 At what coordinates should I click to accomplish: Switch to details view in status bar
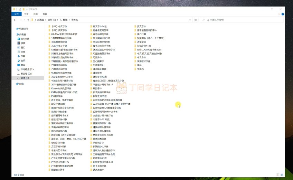(278, 174)
